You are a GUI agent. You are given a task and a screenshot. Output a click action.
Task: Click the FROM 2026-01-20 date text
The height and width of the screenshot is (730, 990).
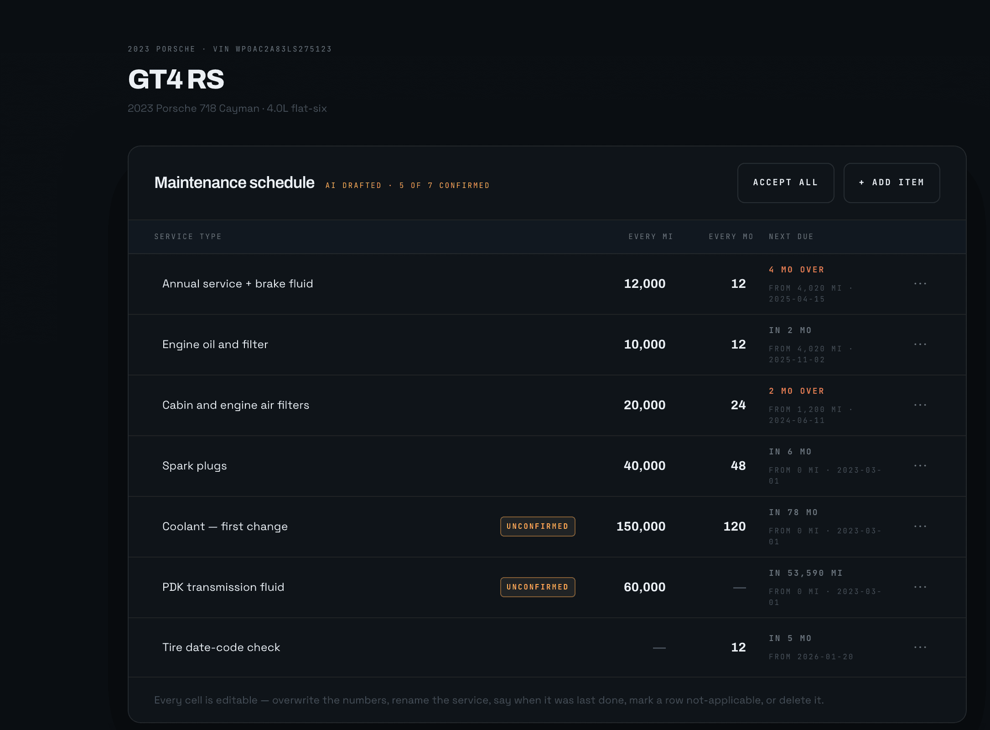(811, 657)
